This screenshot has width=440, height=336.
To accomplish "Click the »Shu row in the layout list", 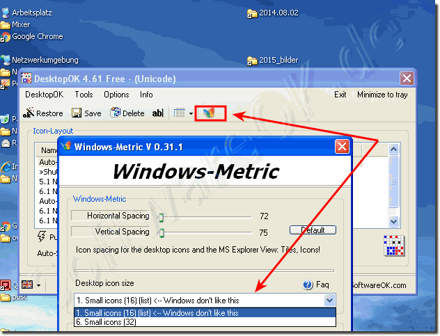I will click(48, 172).
